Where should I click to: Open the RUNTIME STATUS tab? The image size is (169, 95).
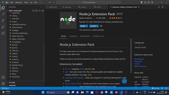click(98, 36)
